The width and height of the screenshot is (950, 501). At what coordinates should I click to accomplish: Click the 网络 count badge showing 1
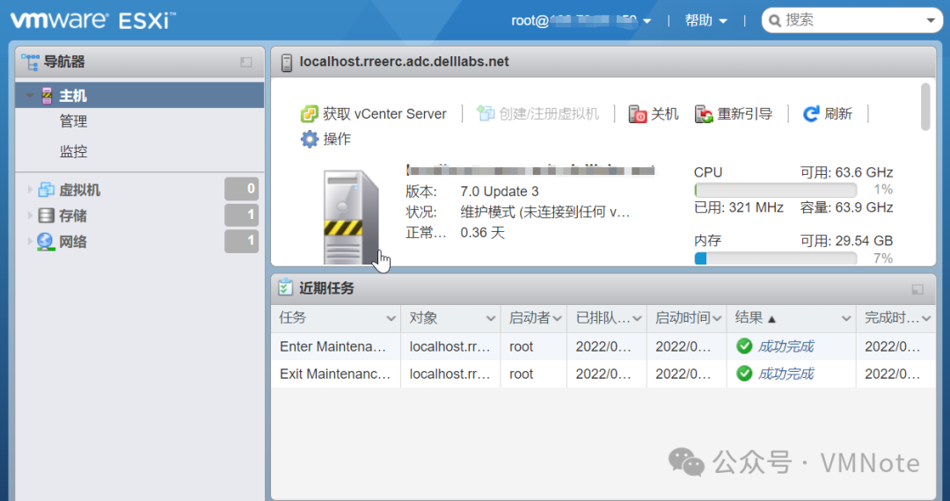coord(242,241)
